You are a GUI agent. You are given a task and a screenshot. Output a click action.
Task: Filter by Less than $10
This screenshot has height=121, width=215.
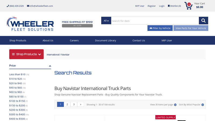[x=17, y=74]
